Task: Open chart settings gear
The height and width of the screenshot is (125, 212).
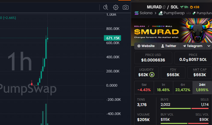Action: [x=116, y=7]
